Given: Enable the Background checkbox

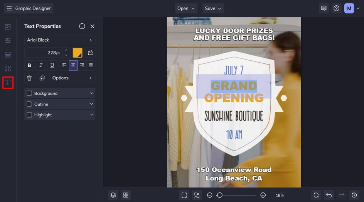Looking at the screenshot, I should 29,93.
